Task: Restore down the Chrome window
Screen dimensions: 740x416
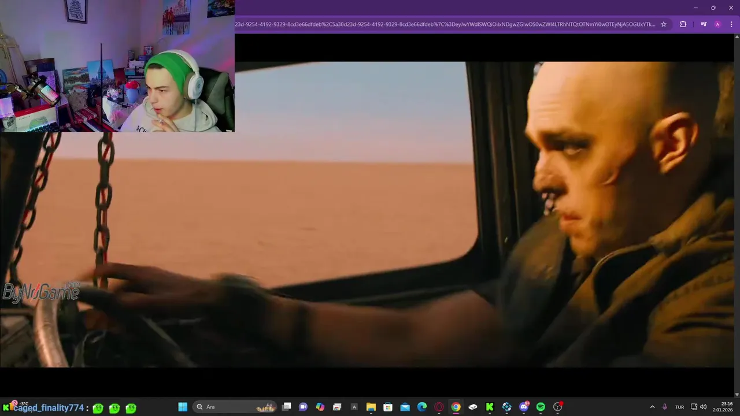Action: (713, 8)
